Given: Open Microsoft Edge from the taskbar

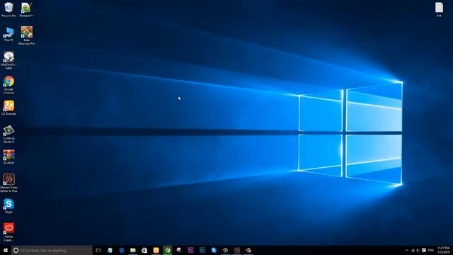Looking at the screenshot, I should click(121, 250).
